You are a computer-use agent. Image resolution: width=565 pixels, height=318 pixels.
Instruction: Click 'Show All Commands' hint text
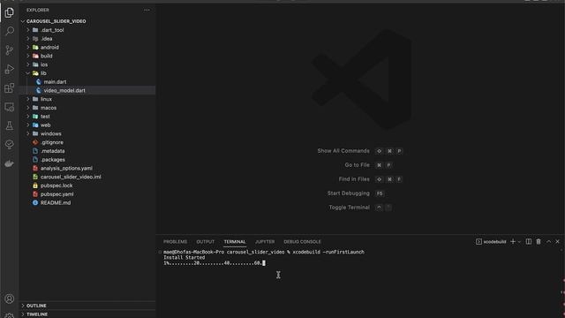tap(343, 151)
